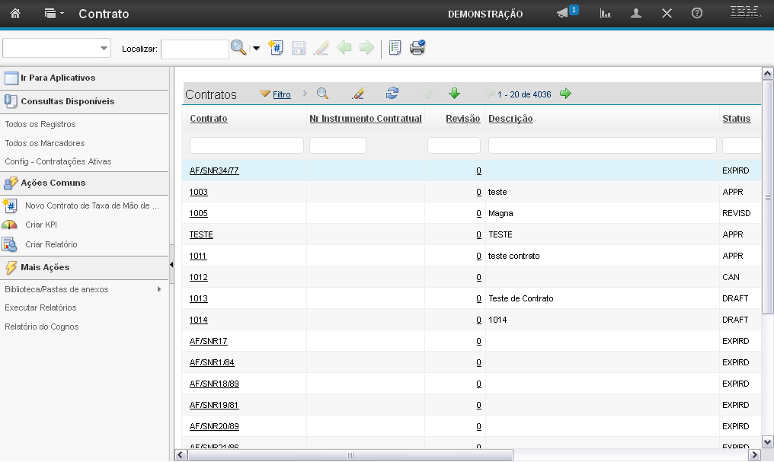This screenshot has height=462, width=774.
Task: Toggle the Filtro link in table
Action: pyautogui.click(x=281, y=94)
